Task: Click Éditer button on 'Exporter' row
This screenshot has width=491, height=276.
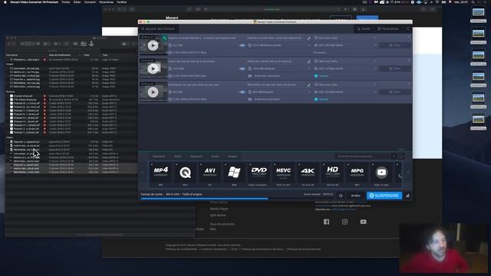Action: point(394,45)
